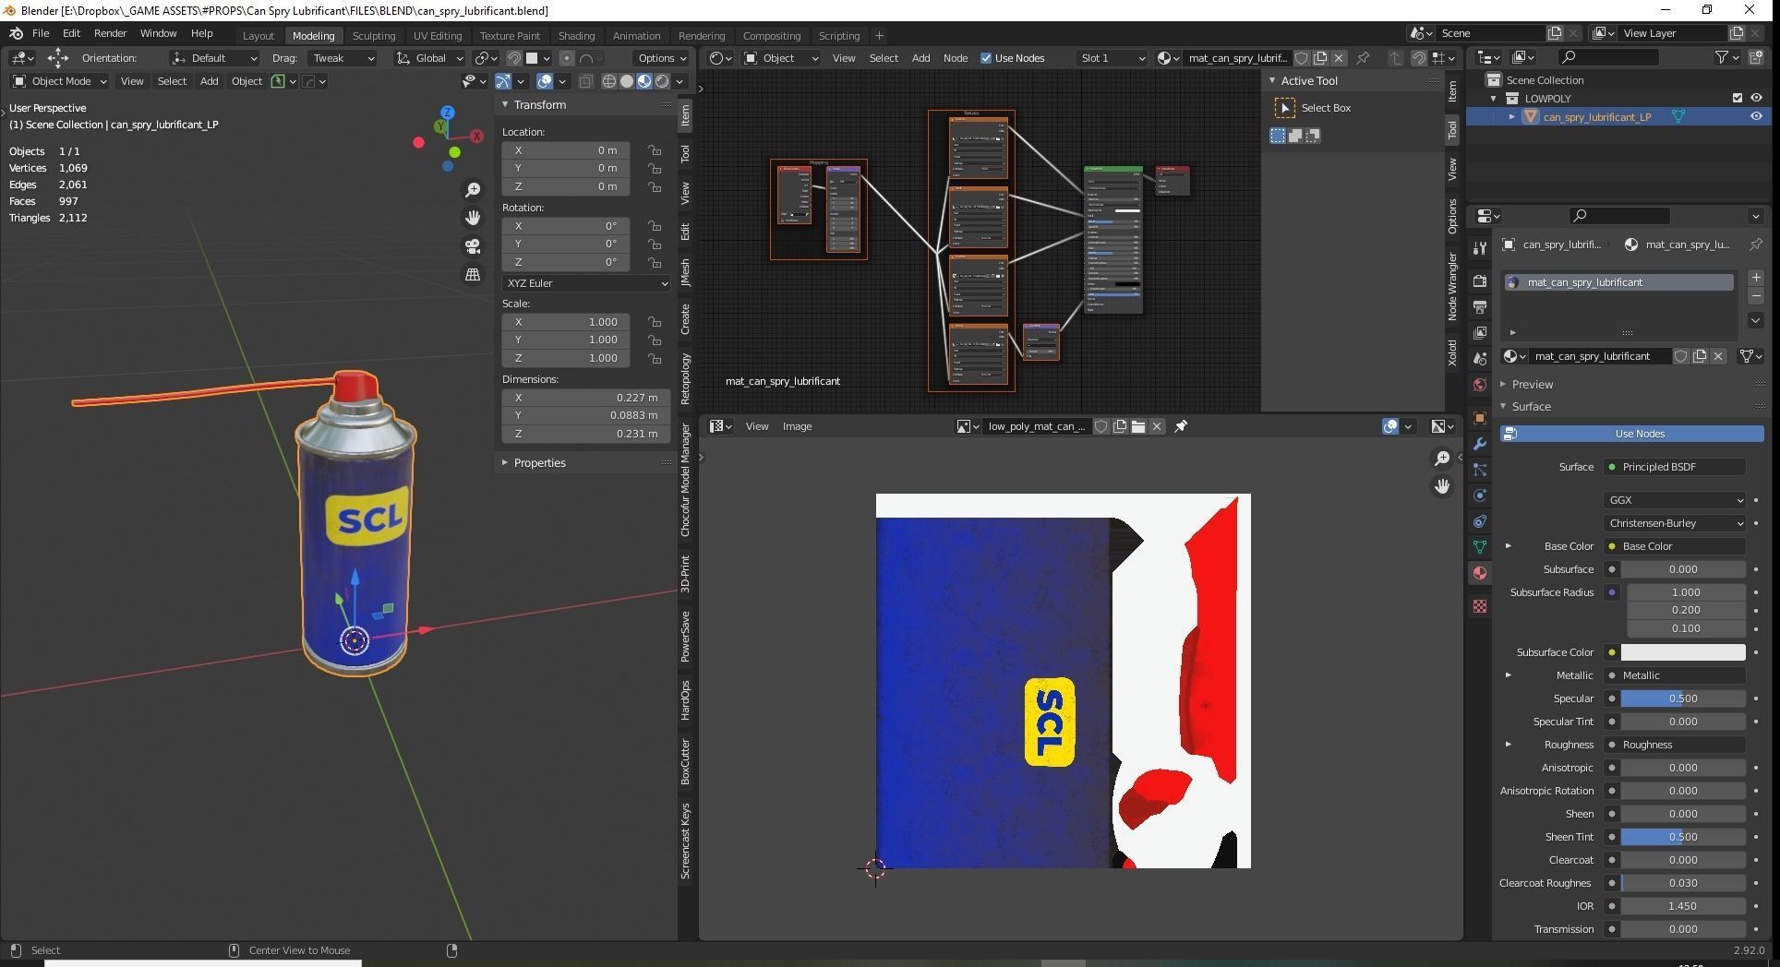Select wireframe viewport shading
Viewport: 1780px width, 967px height.
click(609, 81)
